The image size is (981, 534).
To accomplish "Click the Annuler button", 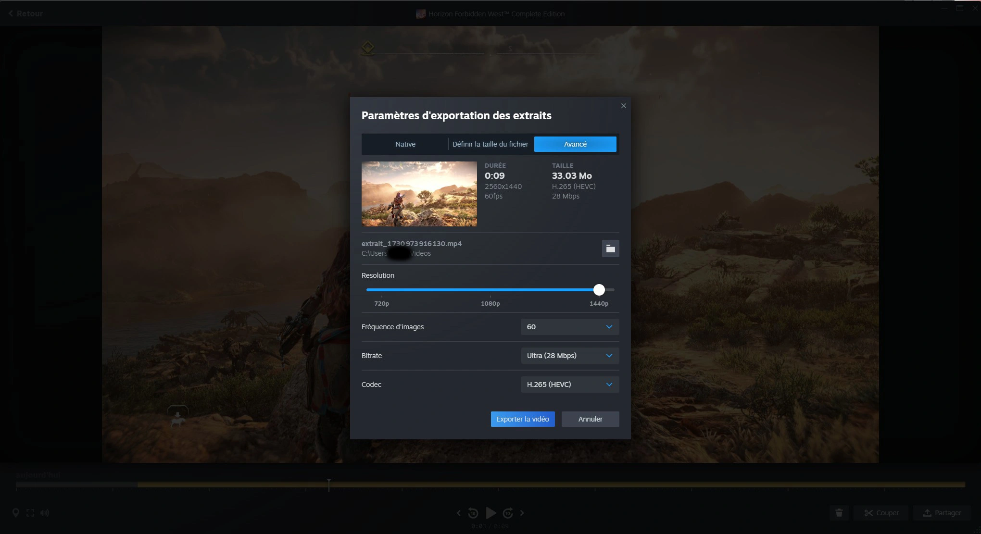I will tap(590, 419).
